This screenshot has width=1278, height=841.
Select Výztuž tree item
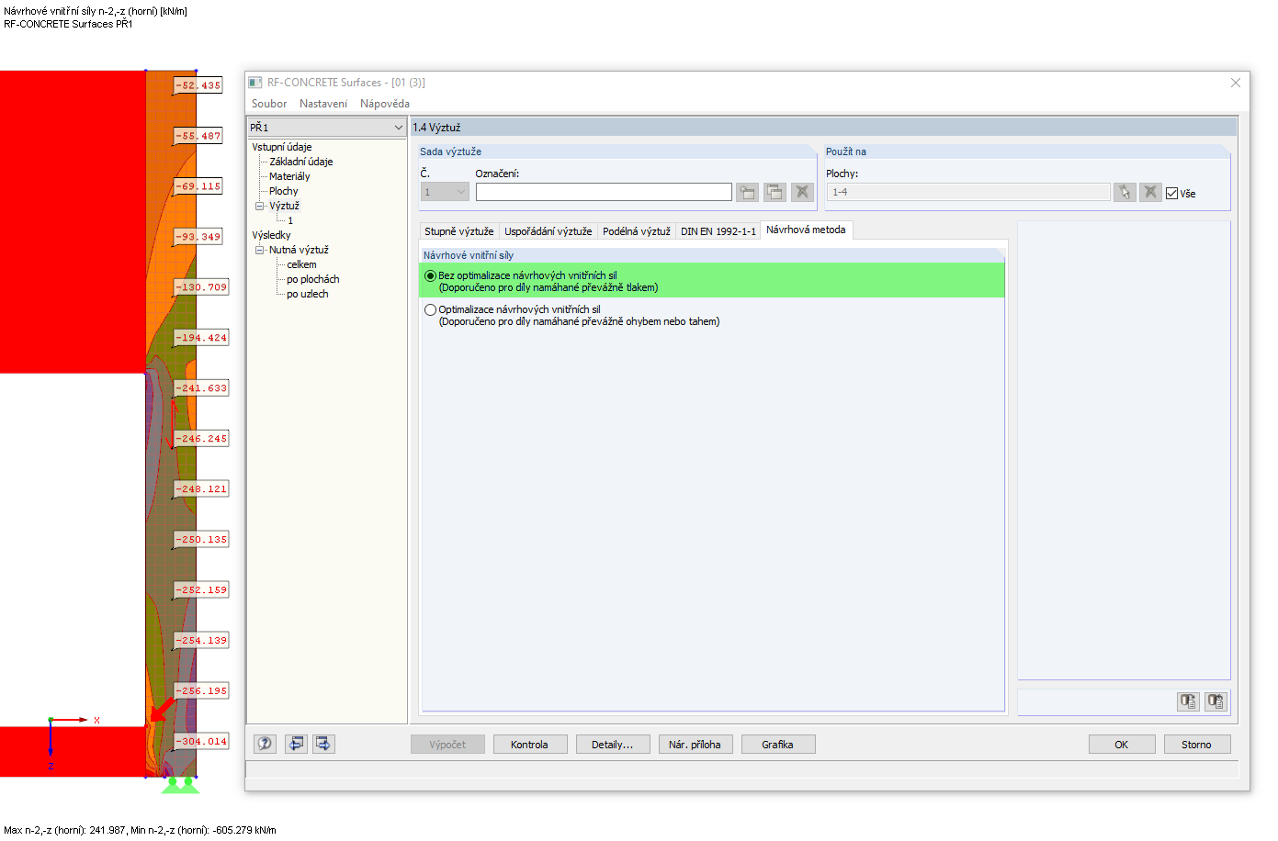click(x=284, y=206)
